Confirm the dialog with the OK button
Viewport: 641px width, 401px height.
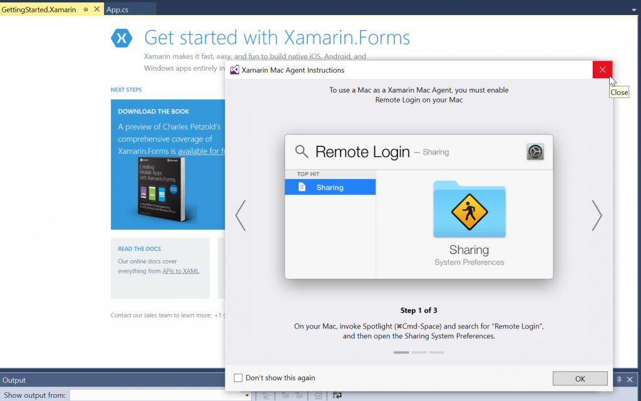580,378
